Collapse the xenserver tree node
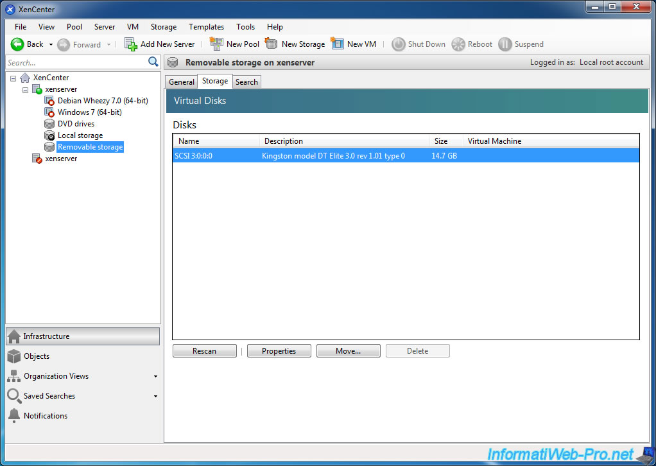 (26, 90)
